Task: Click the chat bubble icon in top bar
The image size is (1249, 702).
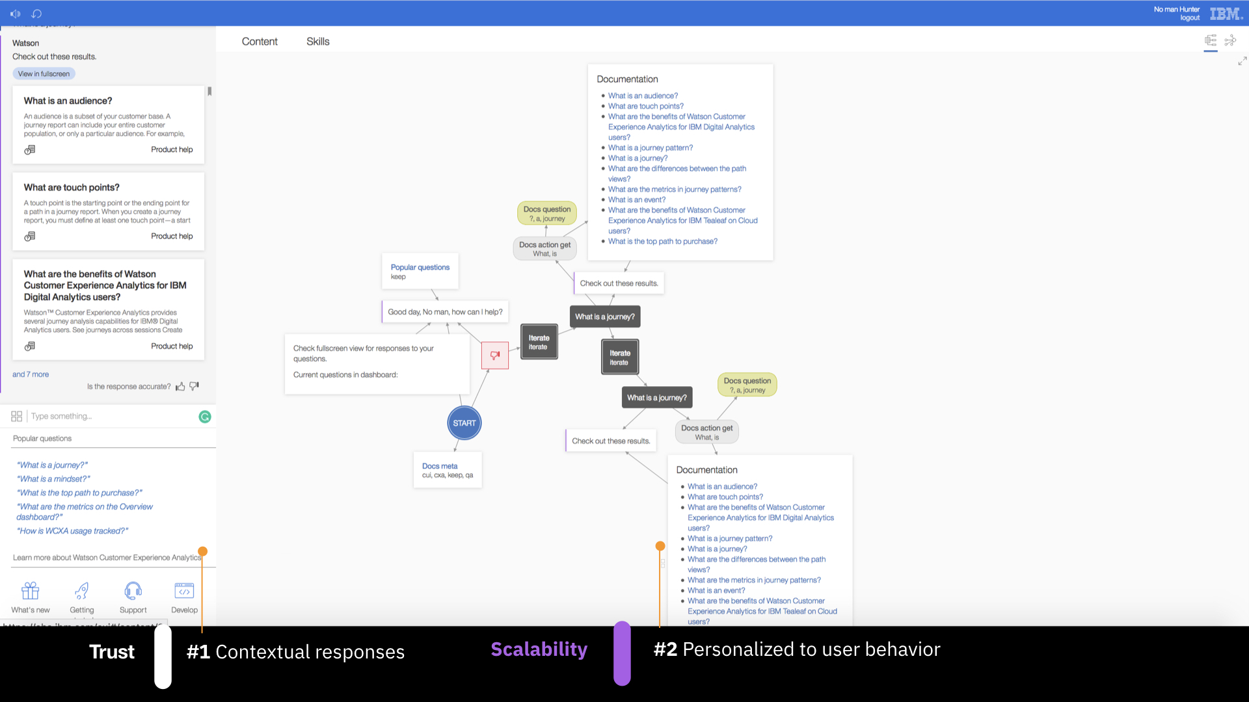Action: pos(36,13)
